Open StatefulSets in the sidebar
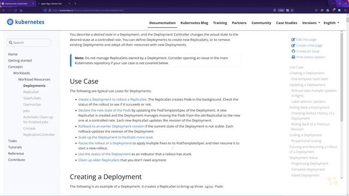This screenshot has width=349, height=196. 32,98
